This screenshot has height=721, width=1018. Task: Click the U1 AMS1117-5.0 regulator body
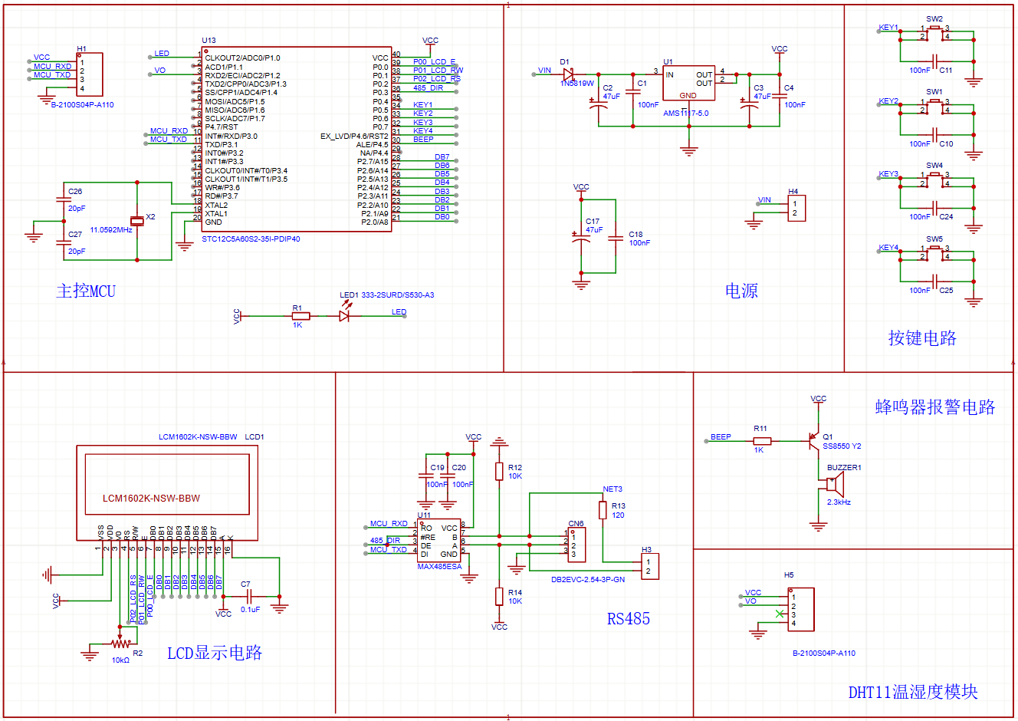(689, 84)
